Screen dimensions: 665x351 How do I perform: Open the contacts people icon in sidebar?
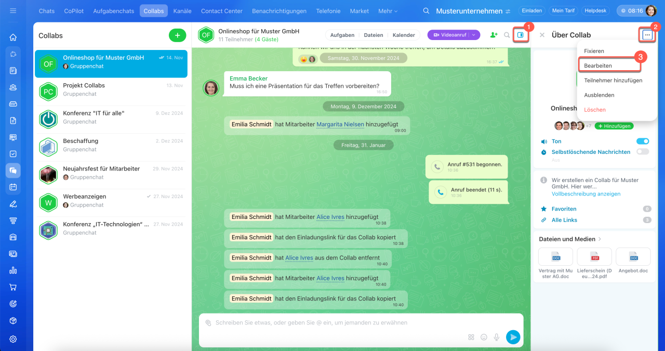[x=13, y=87]
